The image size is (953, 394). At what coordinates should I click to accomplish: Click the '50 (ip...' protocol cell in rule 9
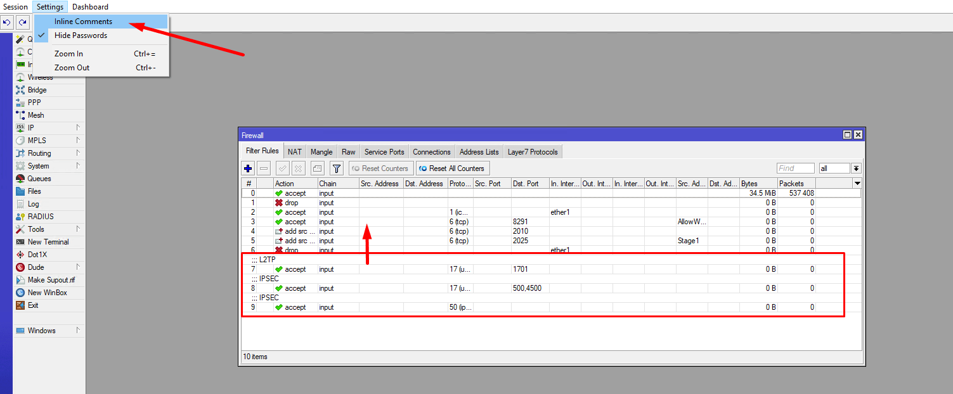(460, 307)
